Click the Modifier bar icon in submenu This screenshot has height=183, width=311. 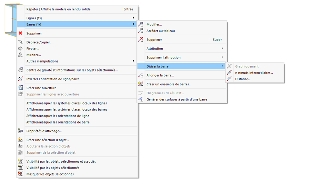point(141,24)
